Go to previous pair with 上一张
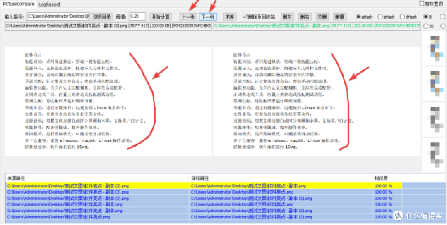 coord(188,17)
